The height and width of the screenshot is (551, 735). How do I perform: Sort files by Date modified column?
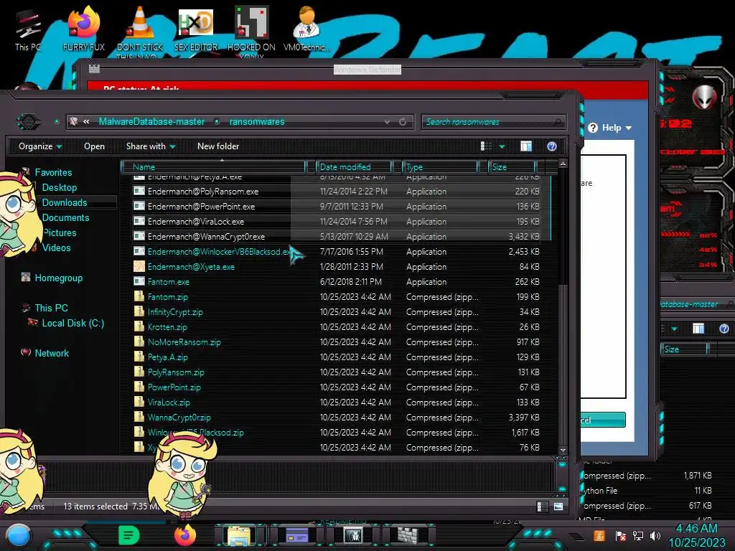coord(354,166)
